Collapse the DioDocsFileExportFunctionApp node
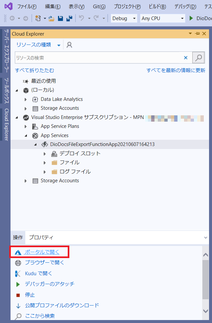This screenshot has height=323, width=212. tap(35, 145)
